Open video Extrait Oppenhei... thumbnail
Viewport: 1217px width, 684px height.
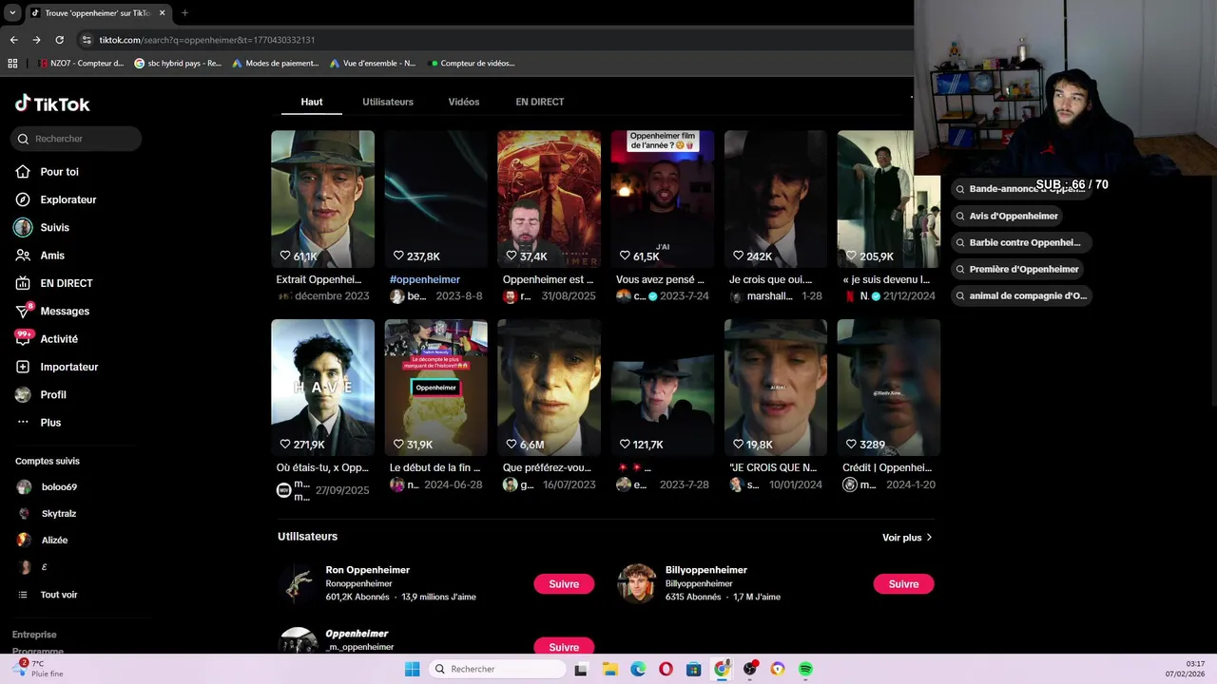322,199
